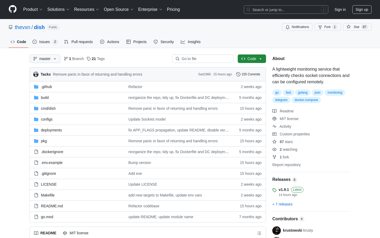Expand the Solutions menu
Screen dimensions: 380x238
click(x=58, y=10)
